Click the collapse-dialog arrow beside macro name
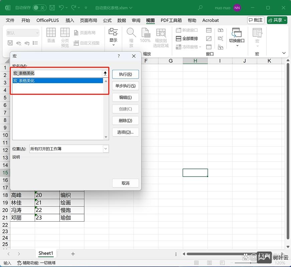This screenshot has height=267, width=291. click(x=105, y=73)
